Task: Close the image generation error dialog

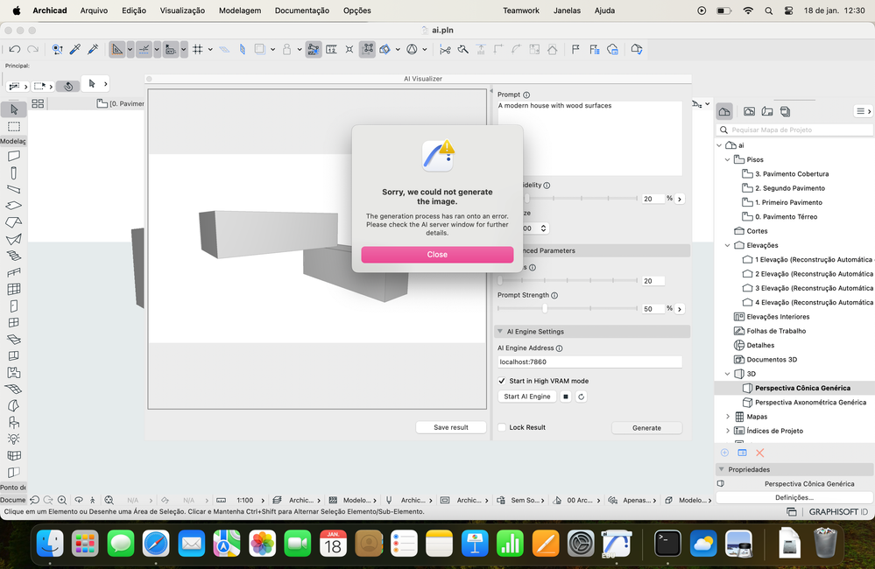Action: [x=437, y=255]
